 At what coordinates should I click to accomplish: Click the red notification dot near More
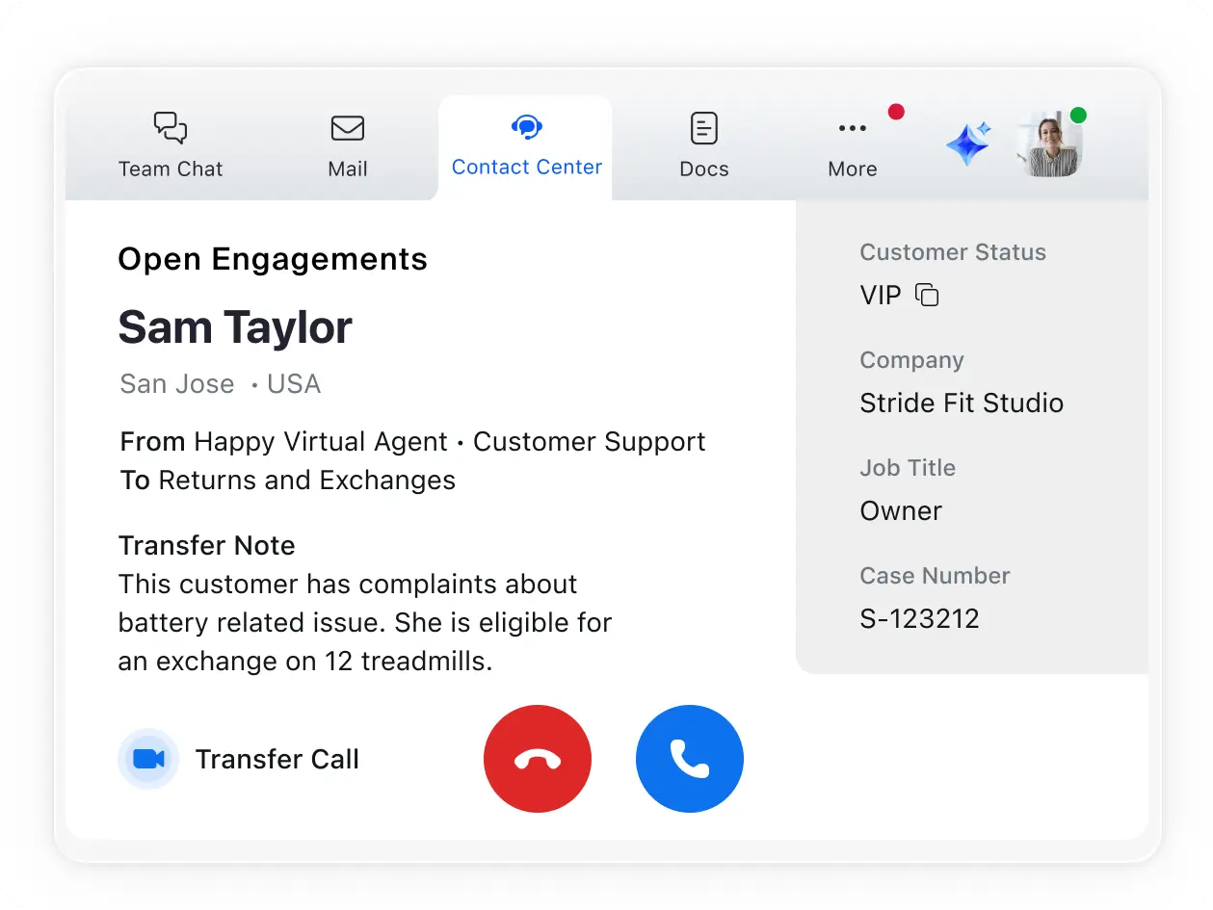tap(896, 112)
